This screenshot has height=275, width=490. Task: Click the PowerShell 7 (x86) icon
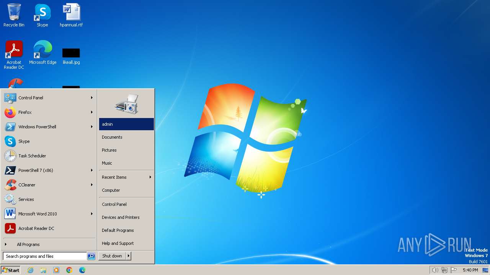coord(10,170)
